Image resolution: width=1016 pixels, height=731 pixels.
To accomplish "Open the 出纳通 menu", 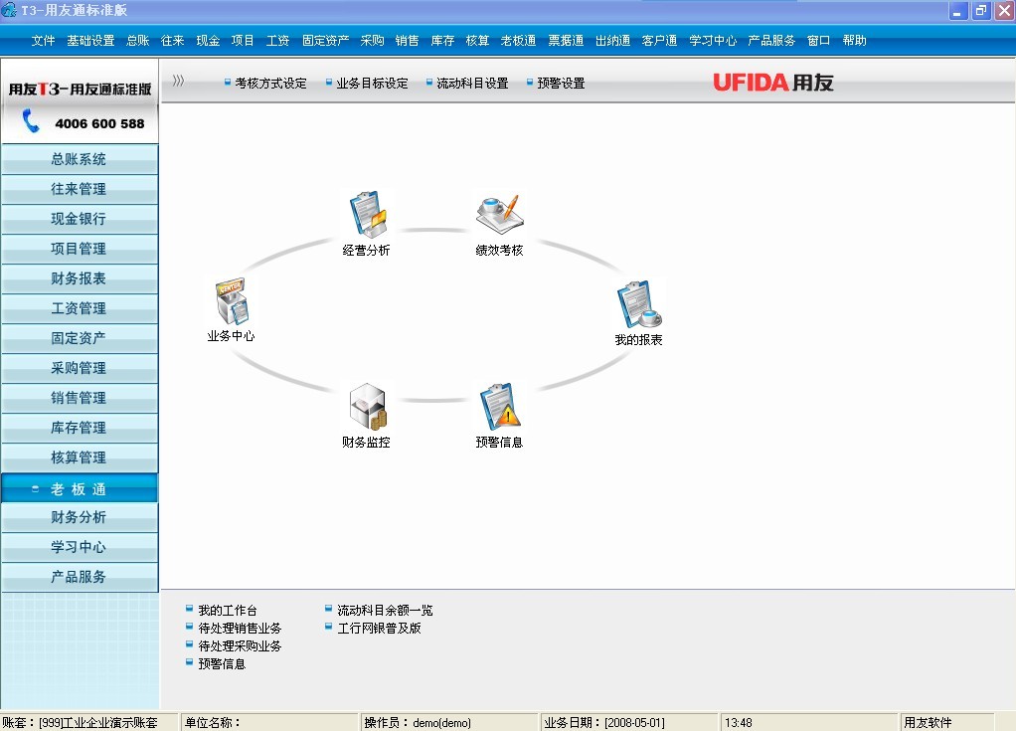I will click(613, 40).
